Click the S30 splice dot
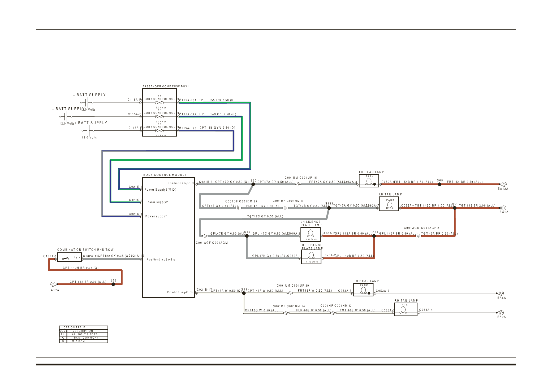This screenshot has width=552, height=390. tap(253, 184)
